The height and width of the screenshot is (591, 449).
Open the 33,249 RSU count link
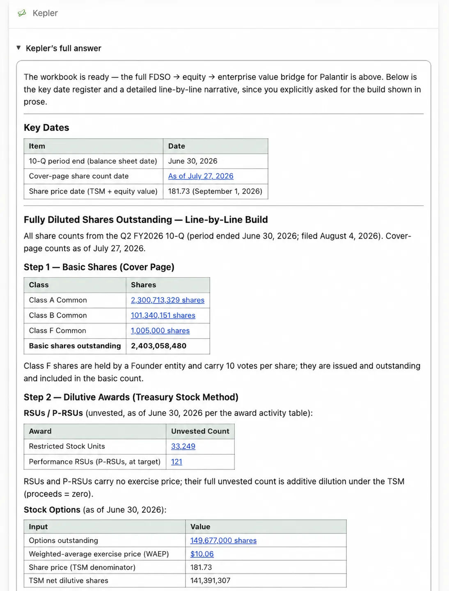coord(183,446)
